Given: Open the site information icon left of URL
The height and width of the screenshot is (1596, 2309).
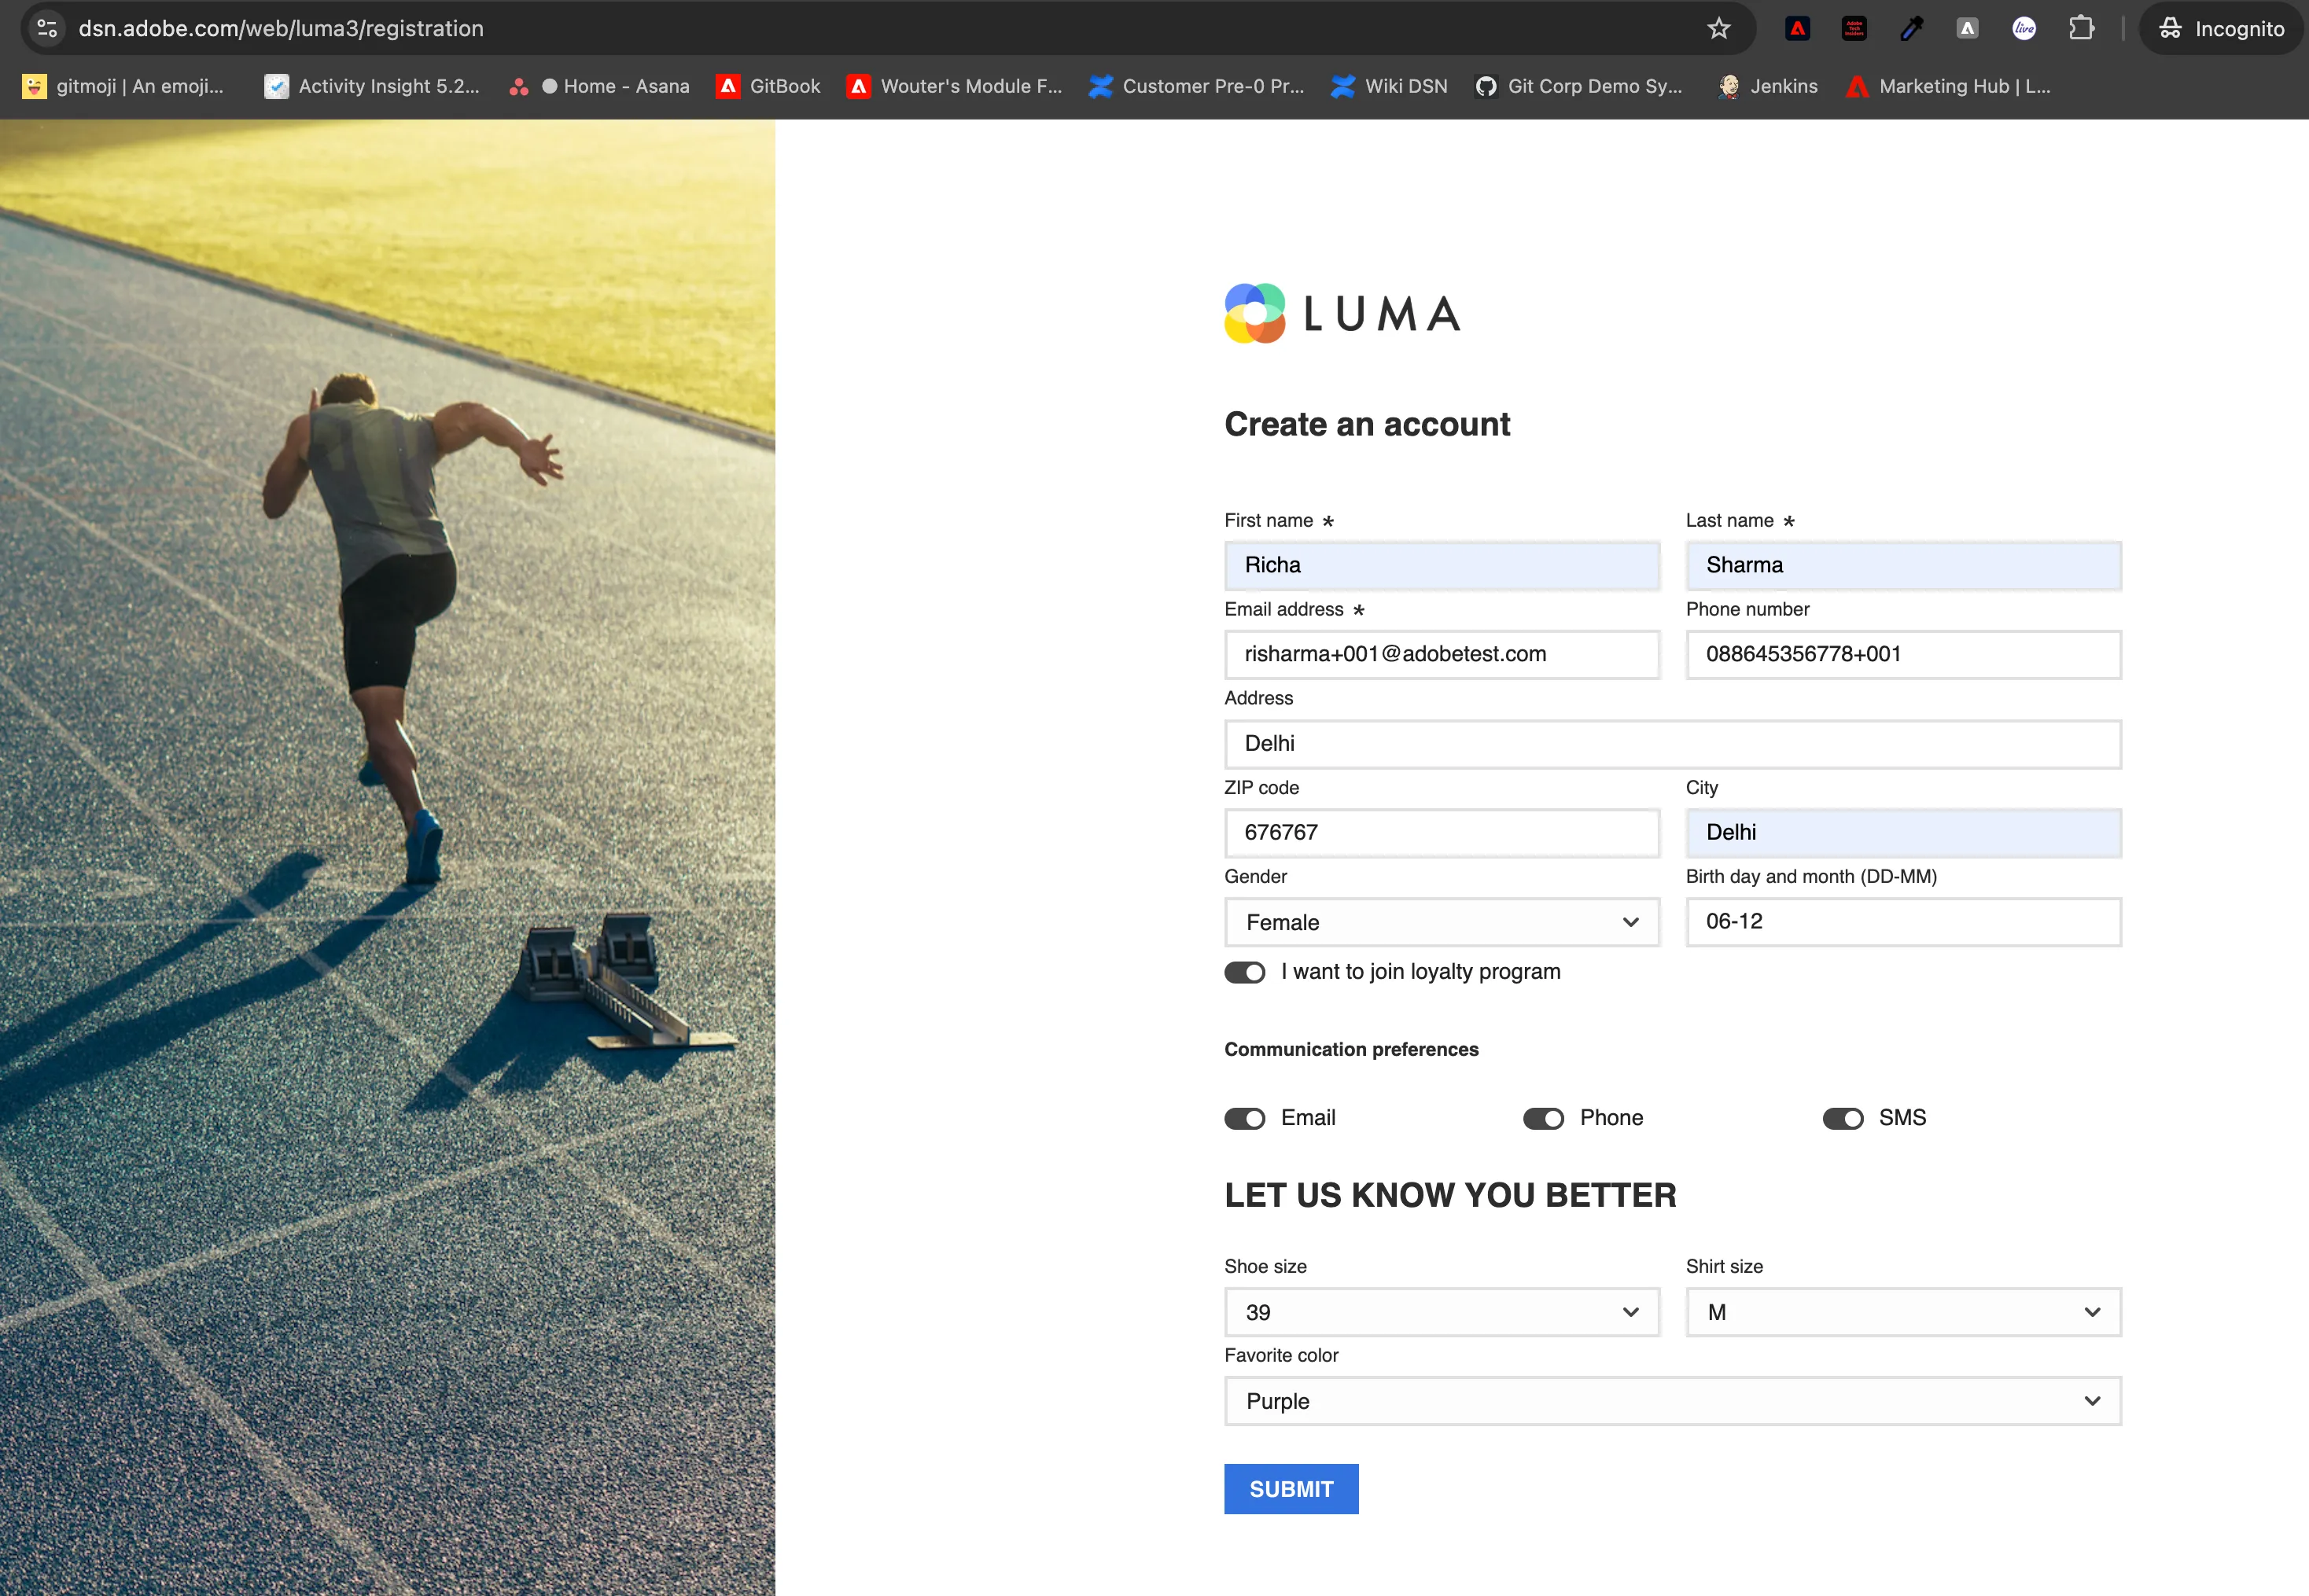Looking at the screenshot, I should [x=47, y=28].
